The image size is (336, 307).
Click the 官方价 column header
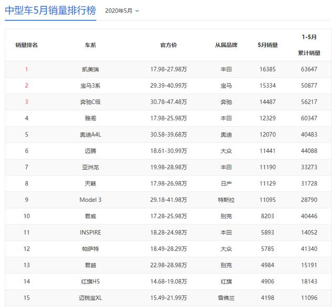click(x=169, y=45)
